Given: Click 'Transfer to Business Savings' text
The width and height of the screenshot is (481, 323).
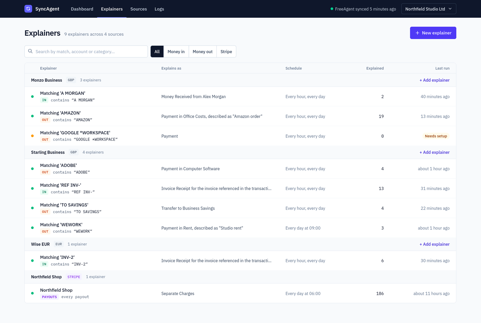Looking at the screenshot, I should [x=188, y=208].
